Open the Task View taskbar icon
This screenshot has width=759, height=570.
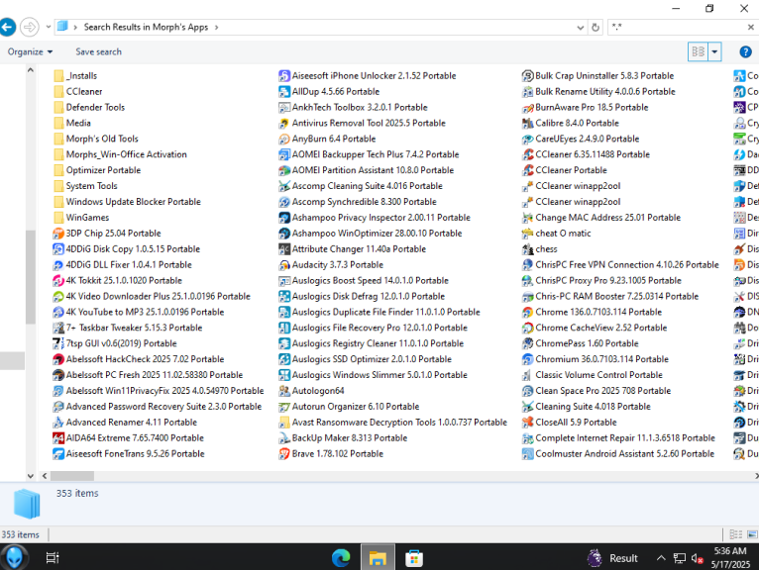pyautogui.click(x=53, y=558)
